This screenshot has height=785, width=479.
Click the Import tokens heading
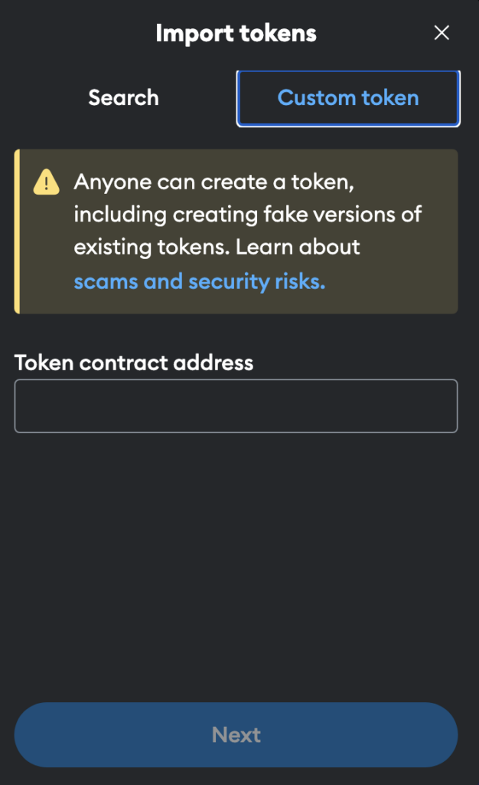pyautogui.click(x=236, y=33)
